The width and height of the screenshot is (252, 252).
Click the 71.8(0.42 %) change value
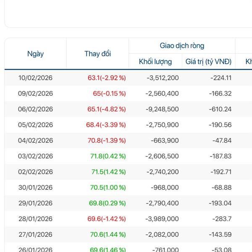click(108, 156)
